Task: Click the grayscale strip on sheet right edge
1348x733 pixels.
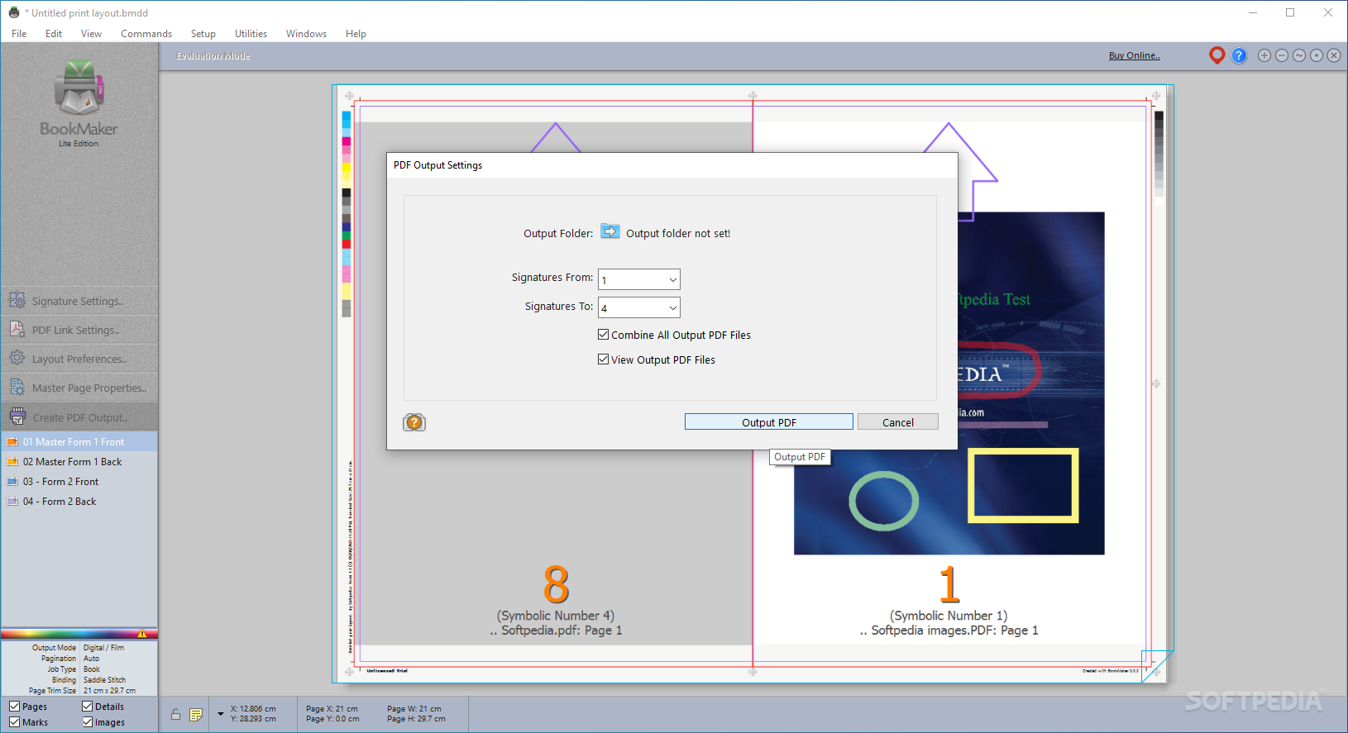Action: coord(1159,158)
